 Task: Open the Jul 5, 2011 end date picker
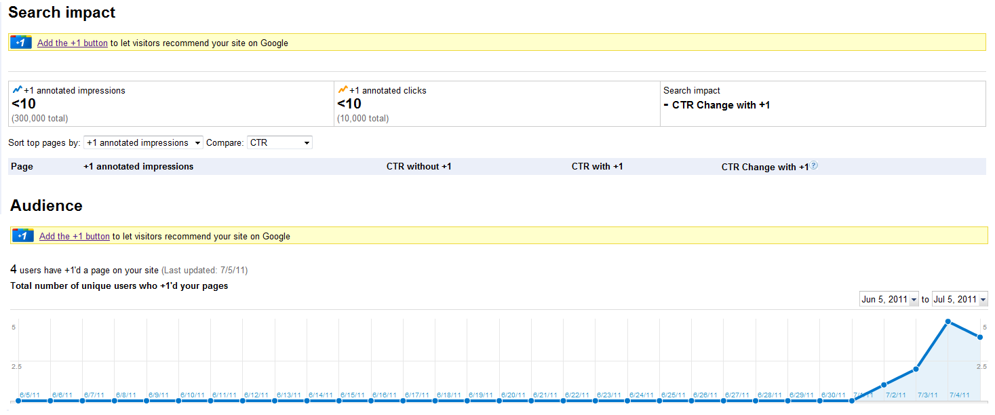(960, 299)
